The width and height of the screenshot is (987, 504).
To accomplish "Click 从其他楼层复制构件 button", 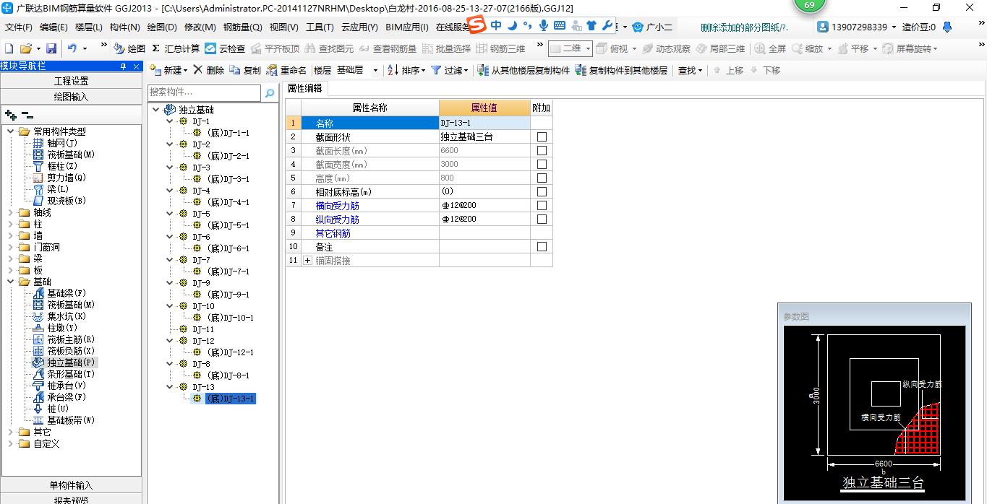I will click(x=524, y=70).
